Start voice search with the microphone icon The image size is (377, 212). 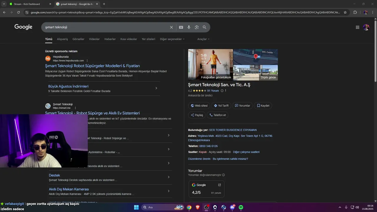(189, 27)
